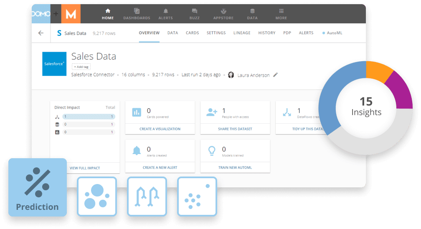This screenshot has height=229, width=421.
Task: Click 'Direct Impact' heading
Action: click(x=67, y=107)
